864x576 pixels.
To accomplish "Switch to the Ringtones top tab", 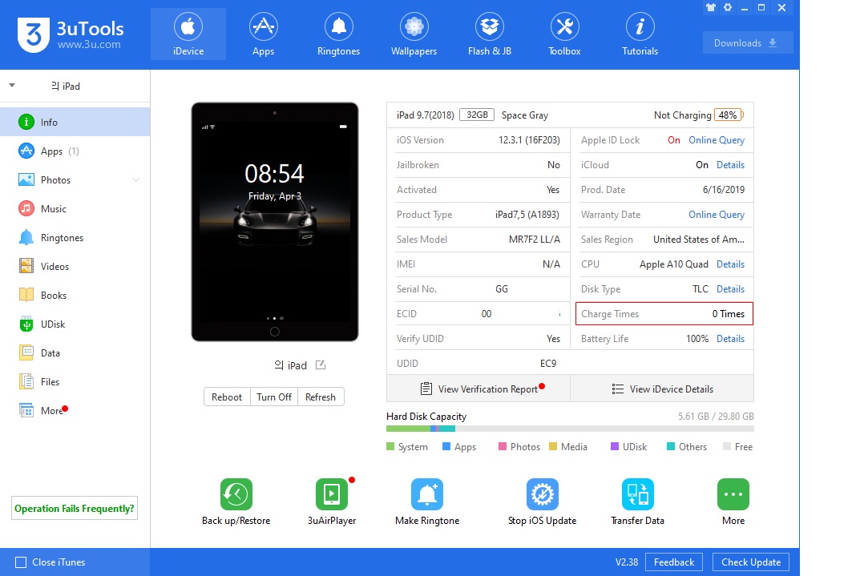I will 338,34.
